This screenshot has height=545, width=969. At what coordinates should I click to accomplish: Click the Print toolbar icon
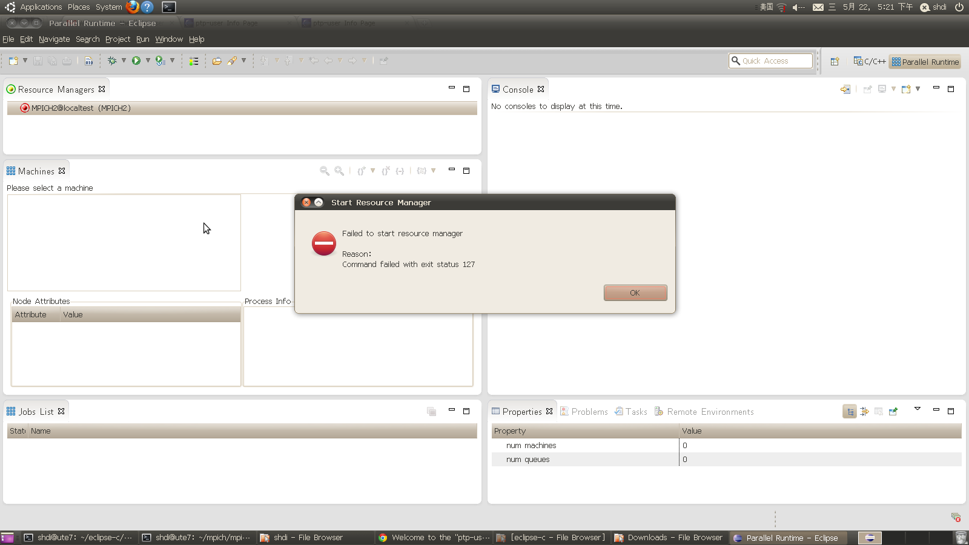[x=67, y=61]
